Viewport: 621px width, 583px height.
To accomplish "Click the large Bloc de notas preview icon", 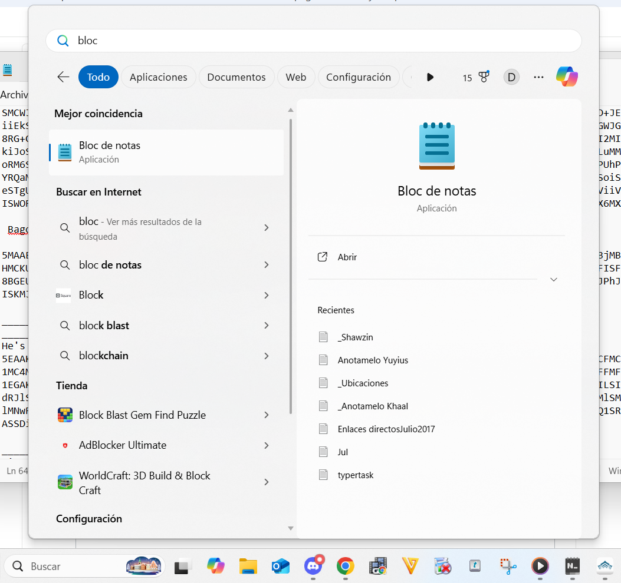I will click(x=437, y=146).
